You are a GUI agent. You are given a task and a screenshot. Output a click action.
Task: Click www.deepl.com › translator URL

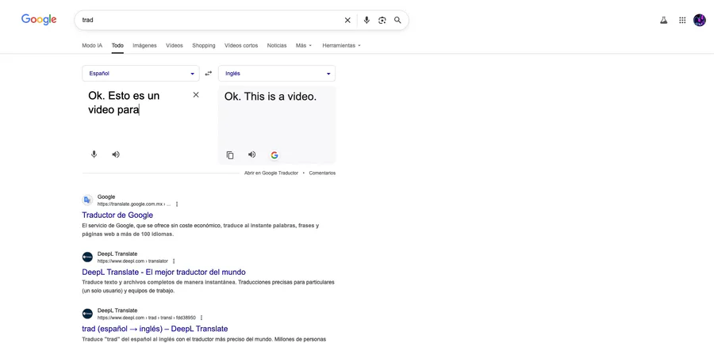[132, 261]
